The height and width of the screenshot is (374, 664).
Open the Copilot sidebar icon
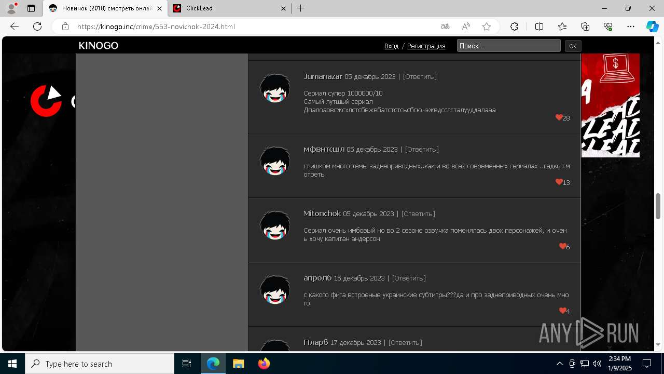(x=652, y=26)
